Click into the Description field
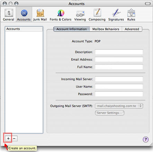The height and width of the screenshot is (152, 153). point(119,52)
